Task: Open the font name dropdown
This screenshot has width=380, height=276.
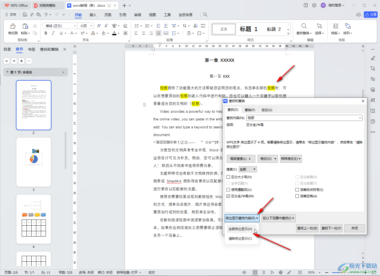Action: tap(75, 26)
